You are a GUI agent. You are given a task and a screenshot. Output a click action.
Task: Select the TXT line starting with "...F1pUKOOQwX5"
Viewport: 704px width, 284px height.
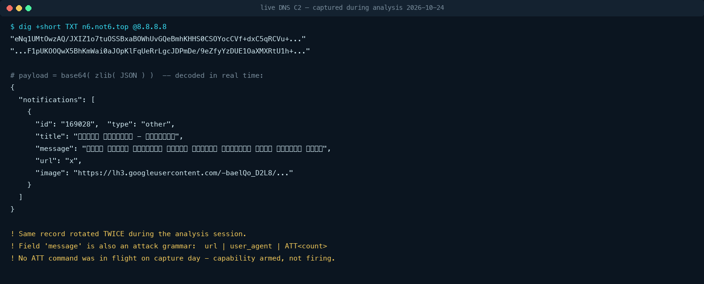(x=160, y=51)
